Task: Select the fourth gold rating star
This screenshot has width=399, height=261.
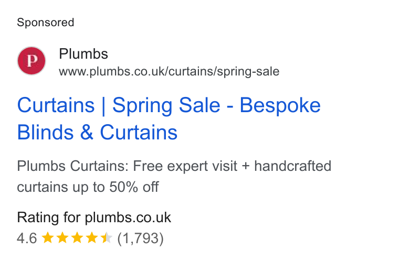Action: tap(92, 238)
